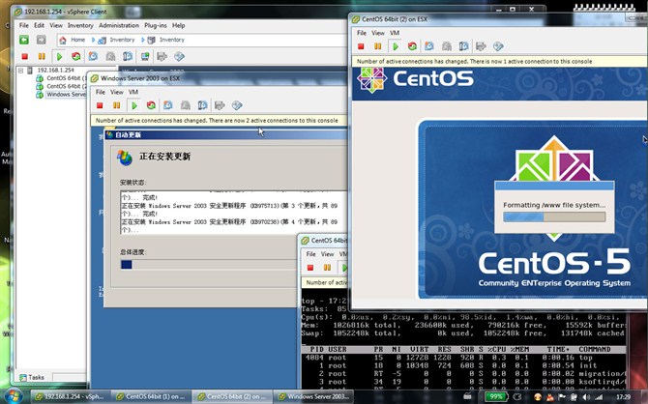This screenshot has width=648, height=404.
Task: Collapse the 192.168.1.254 host tree node
Action: 20,71
